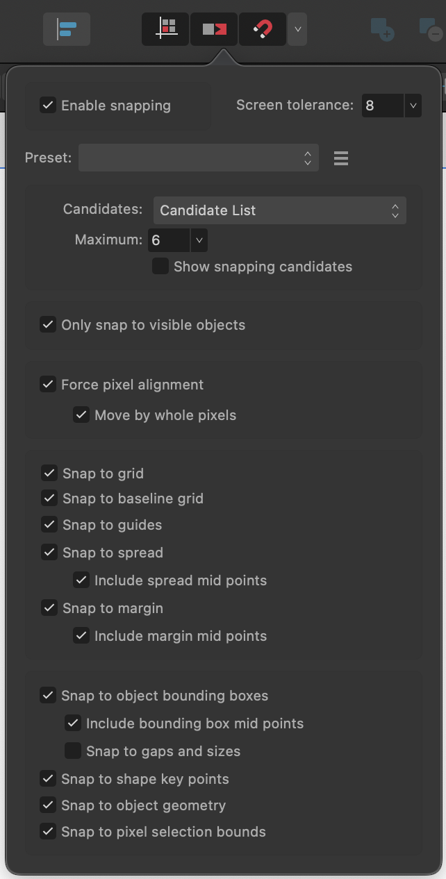Viewport: 446px width, 879px height.
Task: Uncheck Include spread mid points
Action: tap(81, 580)
